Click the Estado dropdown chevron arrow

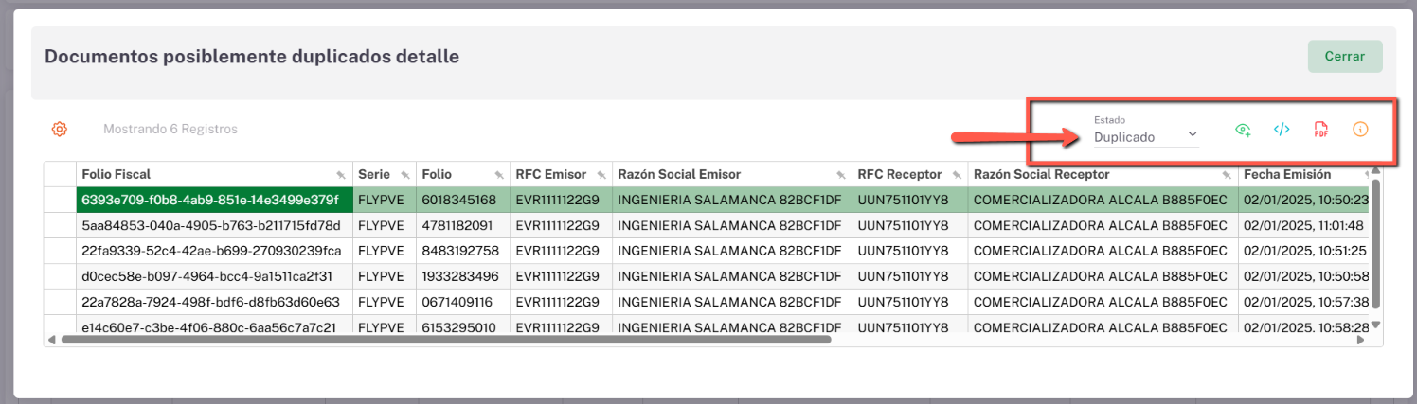click(x=1193, y=134)
